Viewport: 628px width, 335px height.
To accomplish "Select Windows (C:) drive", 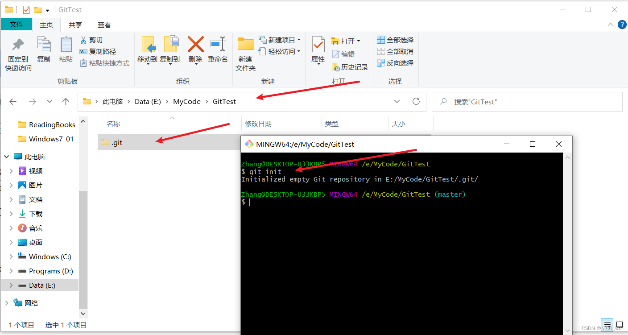I will pyautogui.click(x=45, y=256).
